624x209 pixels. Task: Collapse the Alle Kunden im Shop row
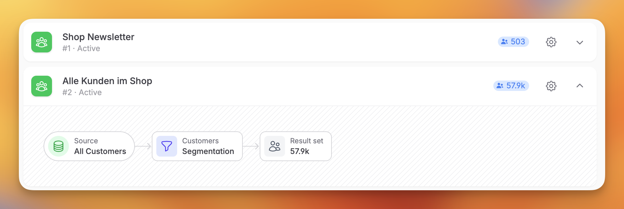pyautogui.click(x=579, y=86)
